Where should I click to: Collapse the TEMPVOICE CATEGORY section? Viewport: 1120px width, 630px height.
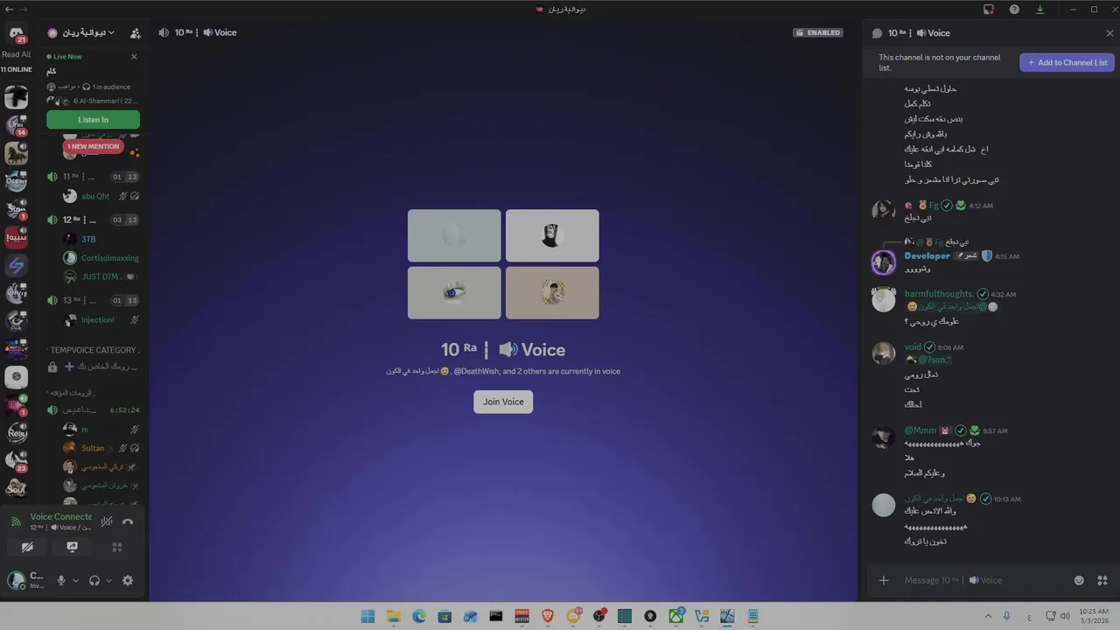pyautogui.click(x=93, y=350)
